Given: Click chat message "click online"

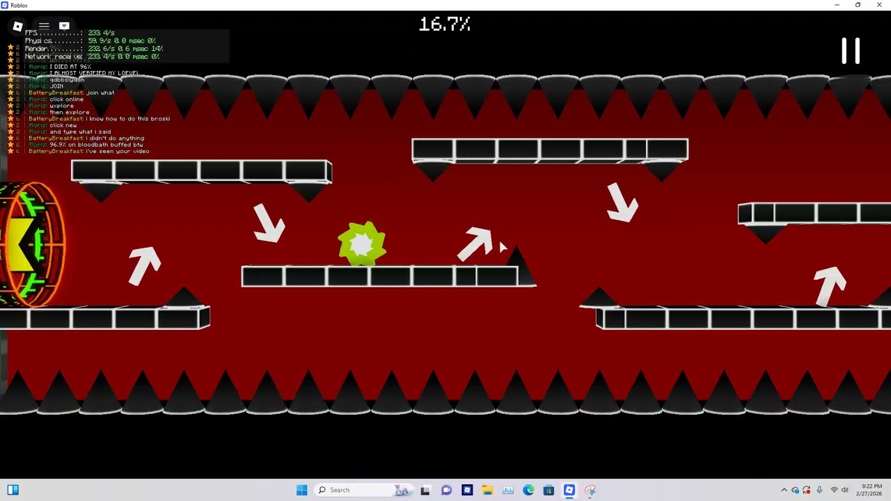Looking at the screenshot, I should click(67, 100).
